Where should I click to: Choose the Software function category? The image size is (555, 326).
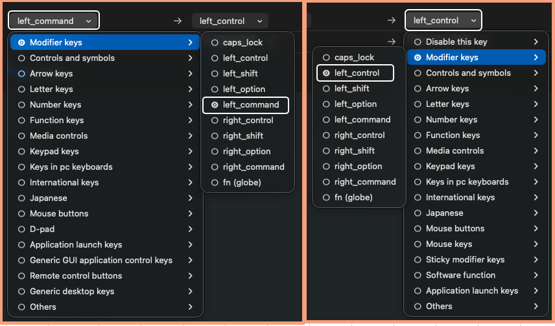coord(460,275)
